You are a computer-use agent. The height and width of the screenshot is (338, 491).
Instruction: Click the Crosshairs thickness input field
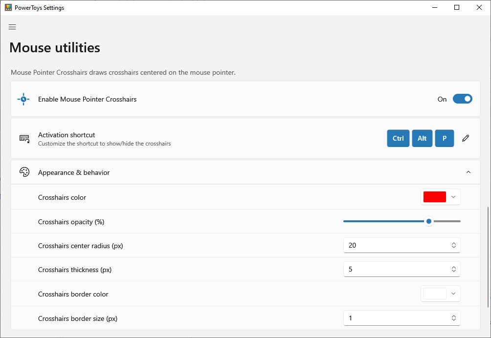pyautogui.click(x=402, y=269)
